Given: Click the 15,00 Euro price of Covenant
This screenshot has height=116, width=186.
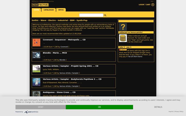Looking at the screenshot, I should pos(48,47).
